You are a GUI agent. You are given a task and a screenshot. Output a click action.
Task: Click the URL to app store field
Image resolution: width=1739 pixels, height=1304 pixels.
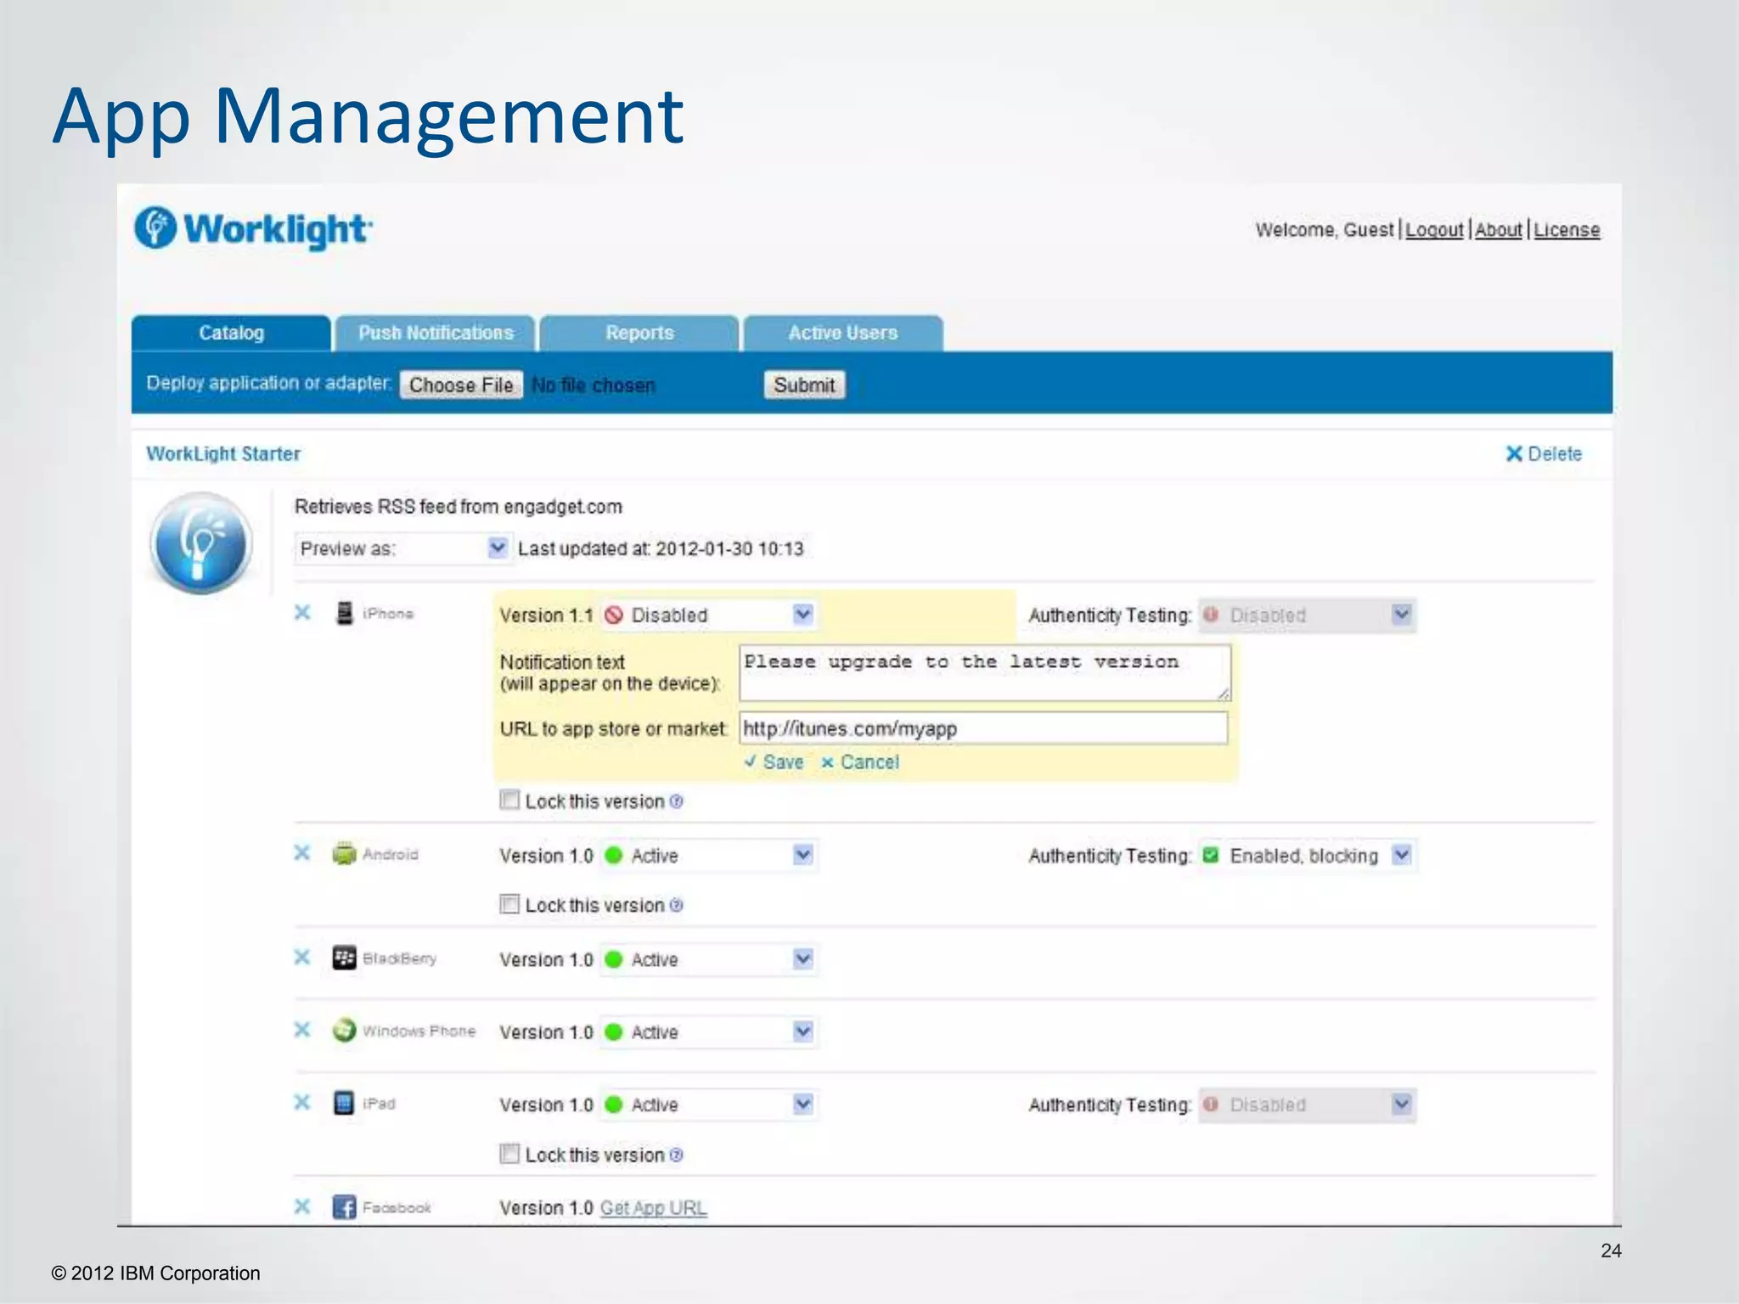tap(984, 728)
